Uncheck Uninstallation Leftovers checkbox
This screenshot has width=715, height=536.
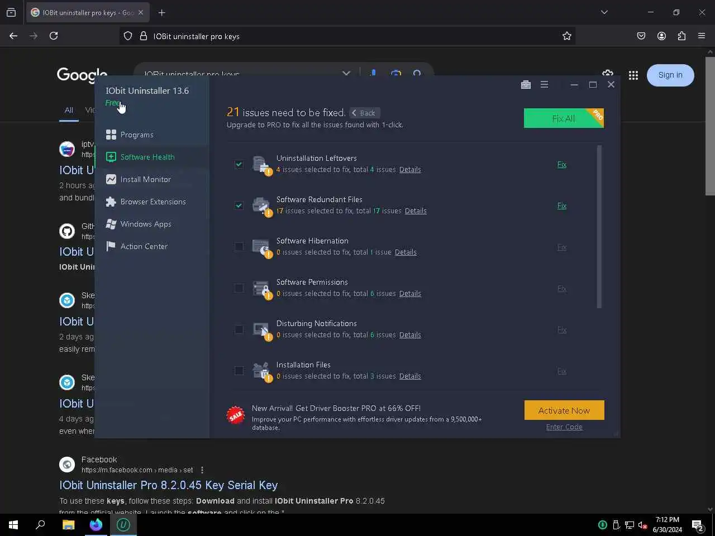pos(239,164)
